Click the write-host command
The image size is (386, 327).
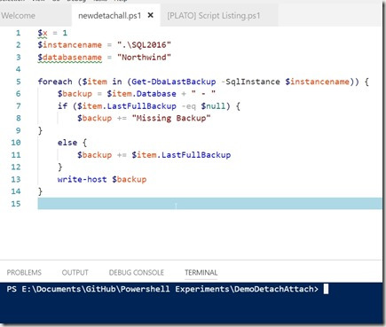[82, 179]
